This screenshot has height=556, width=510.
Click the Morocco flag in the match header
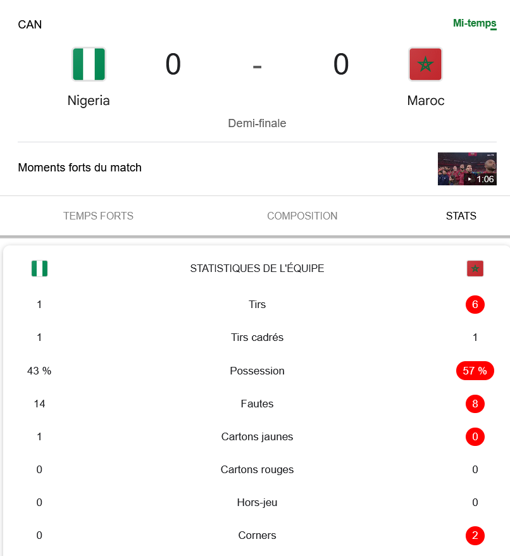click(x=425, y=64)
